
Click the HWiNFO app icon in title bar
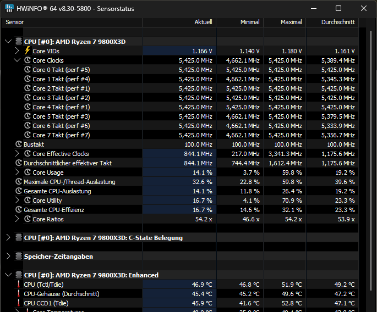coord(9,8)
